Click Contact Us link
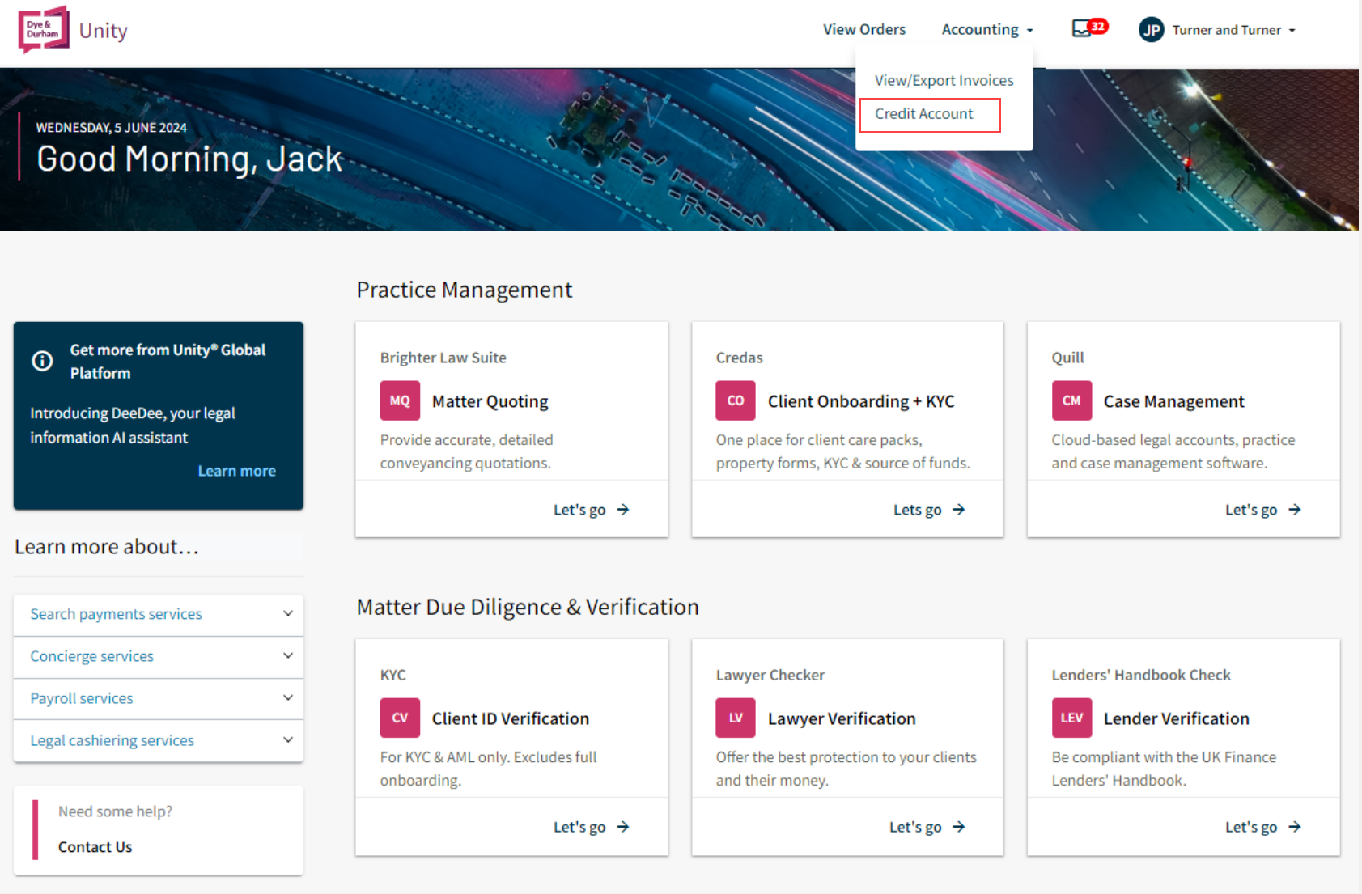Image resolution: width=1362 pixels, height=894 pixels. 95,847
